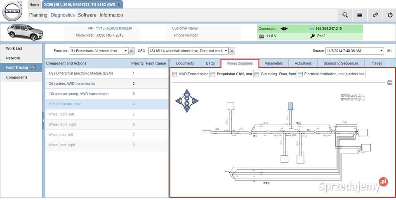Click the connection arrows status icon
396x200 pixels.
[284, 29]
